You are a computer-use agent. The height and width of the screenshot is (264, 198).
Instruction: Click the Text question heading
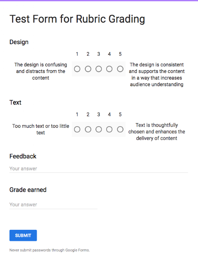coord(15,103)
